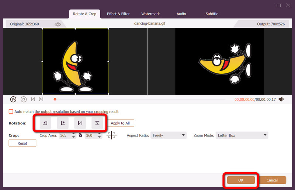This screenshot has width=295, height=190.
Task: Rotate the video left 90 degrees
Action: pyautogui.click(x=46, y=123)
